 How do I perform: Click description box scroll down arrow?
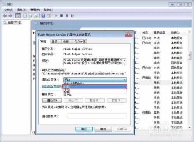click(x=125, y=64)
